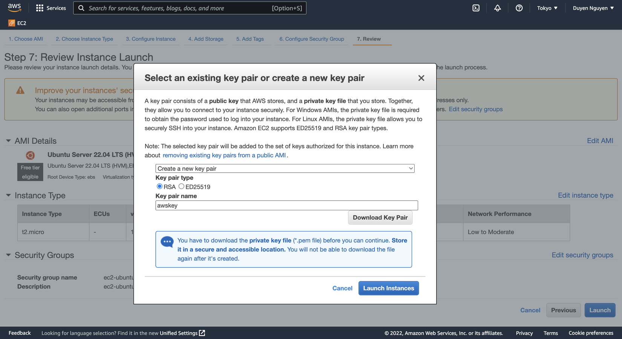Click the AWS search bar
The image size is (622, 339).
190,8
